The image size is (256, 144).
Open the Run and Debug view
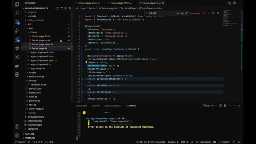[x=17, y=30]
